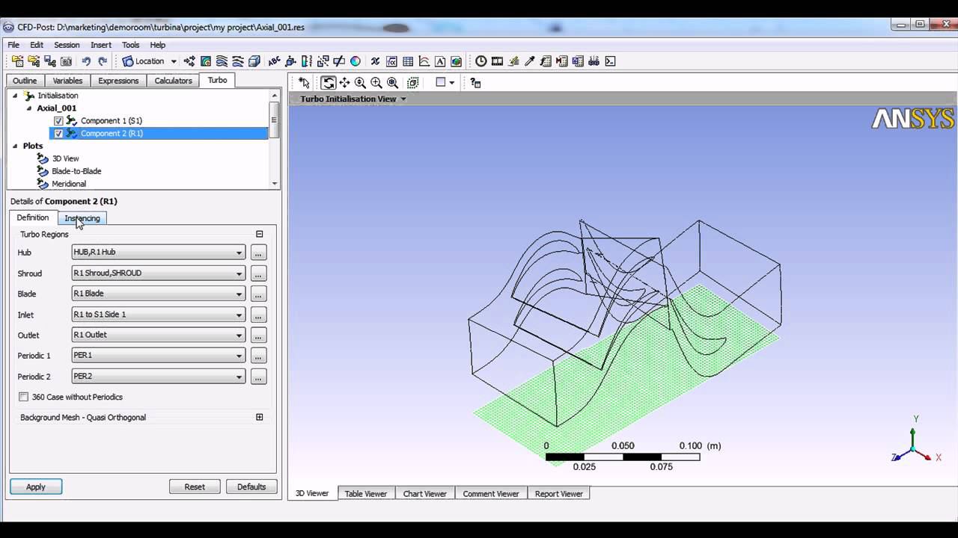Toggle Component 2 (R1) checkbox
The height and width of the screenshot is (538, 958).
click(x=58, y=133)
